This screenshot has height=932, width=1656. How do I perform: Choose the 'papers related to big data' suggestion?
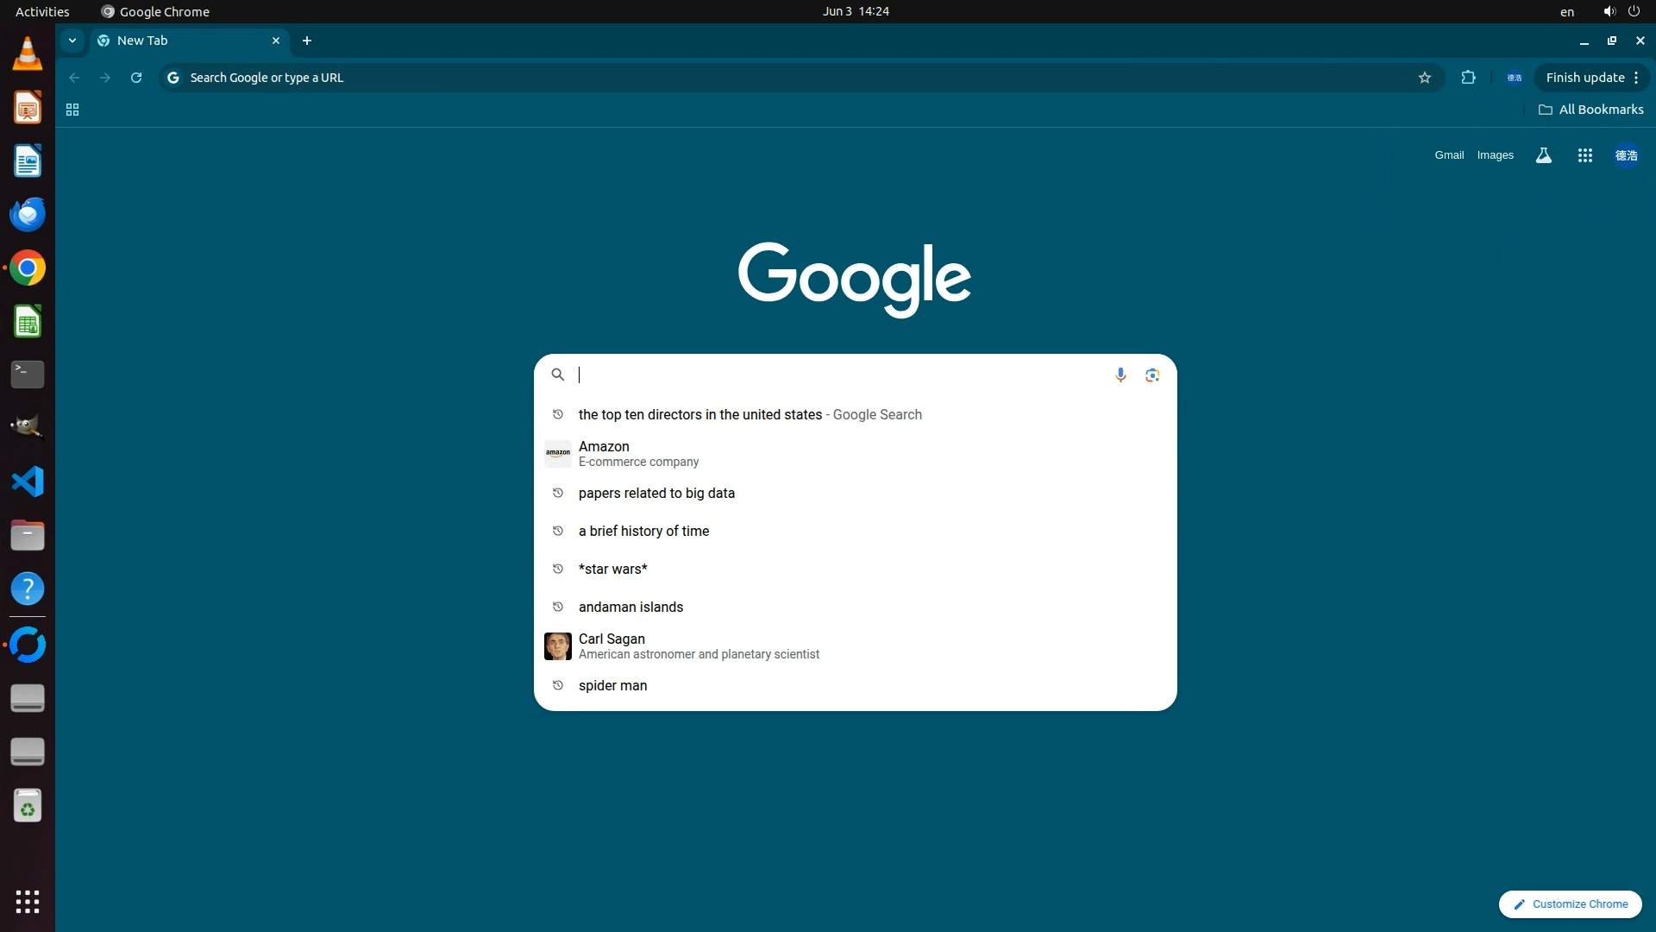click(x=656, y=493)
